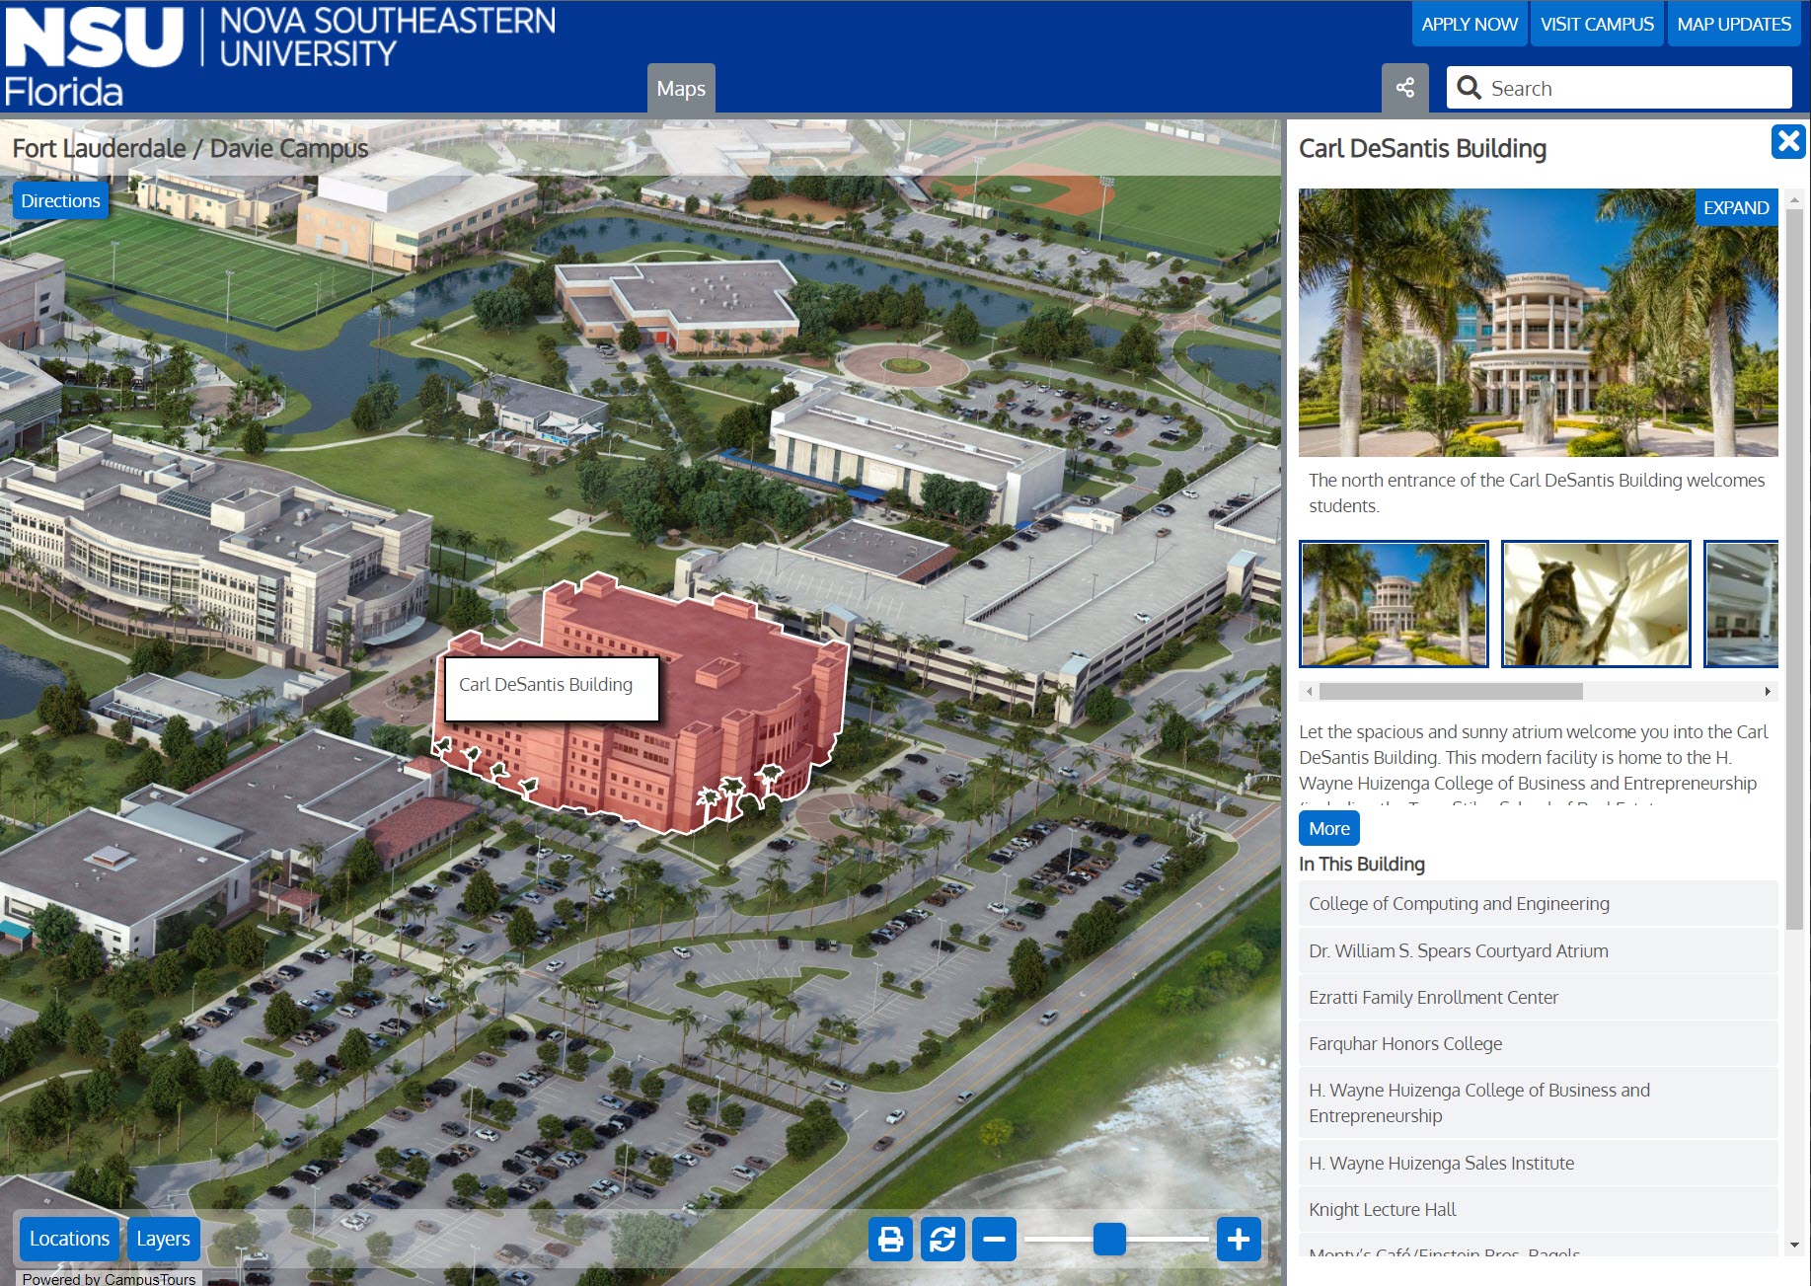Open Directions for the campus

pos(60,200)
